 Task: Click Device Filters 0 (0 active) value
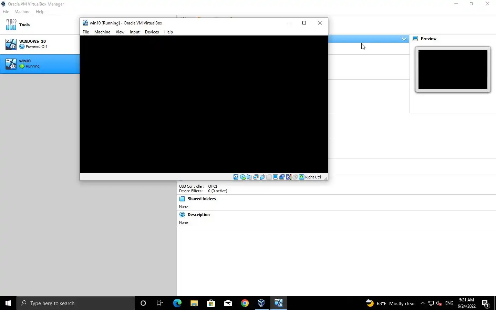point(217,191)
